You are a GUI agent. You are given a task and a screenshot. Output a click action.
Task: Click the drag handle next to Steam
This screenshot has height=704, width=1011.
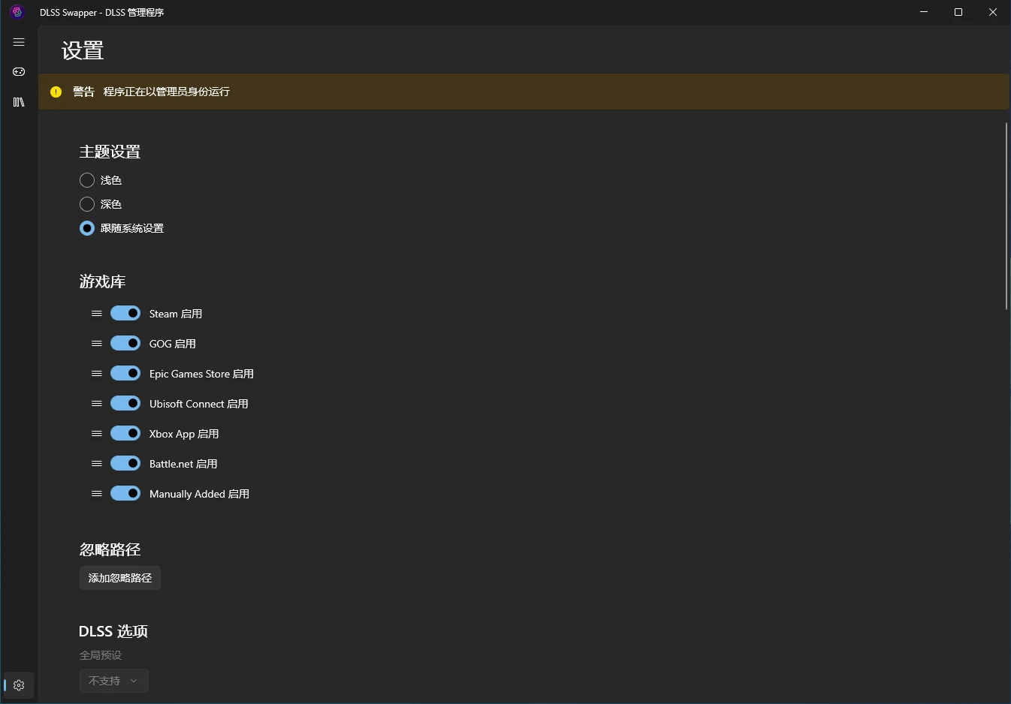97,314
